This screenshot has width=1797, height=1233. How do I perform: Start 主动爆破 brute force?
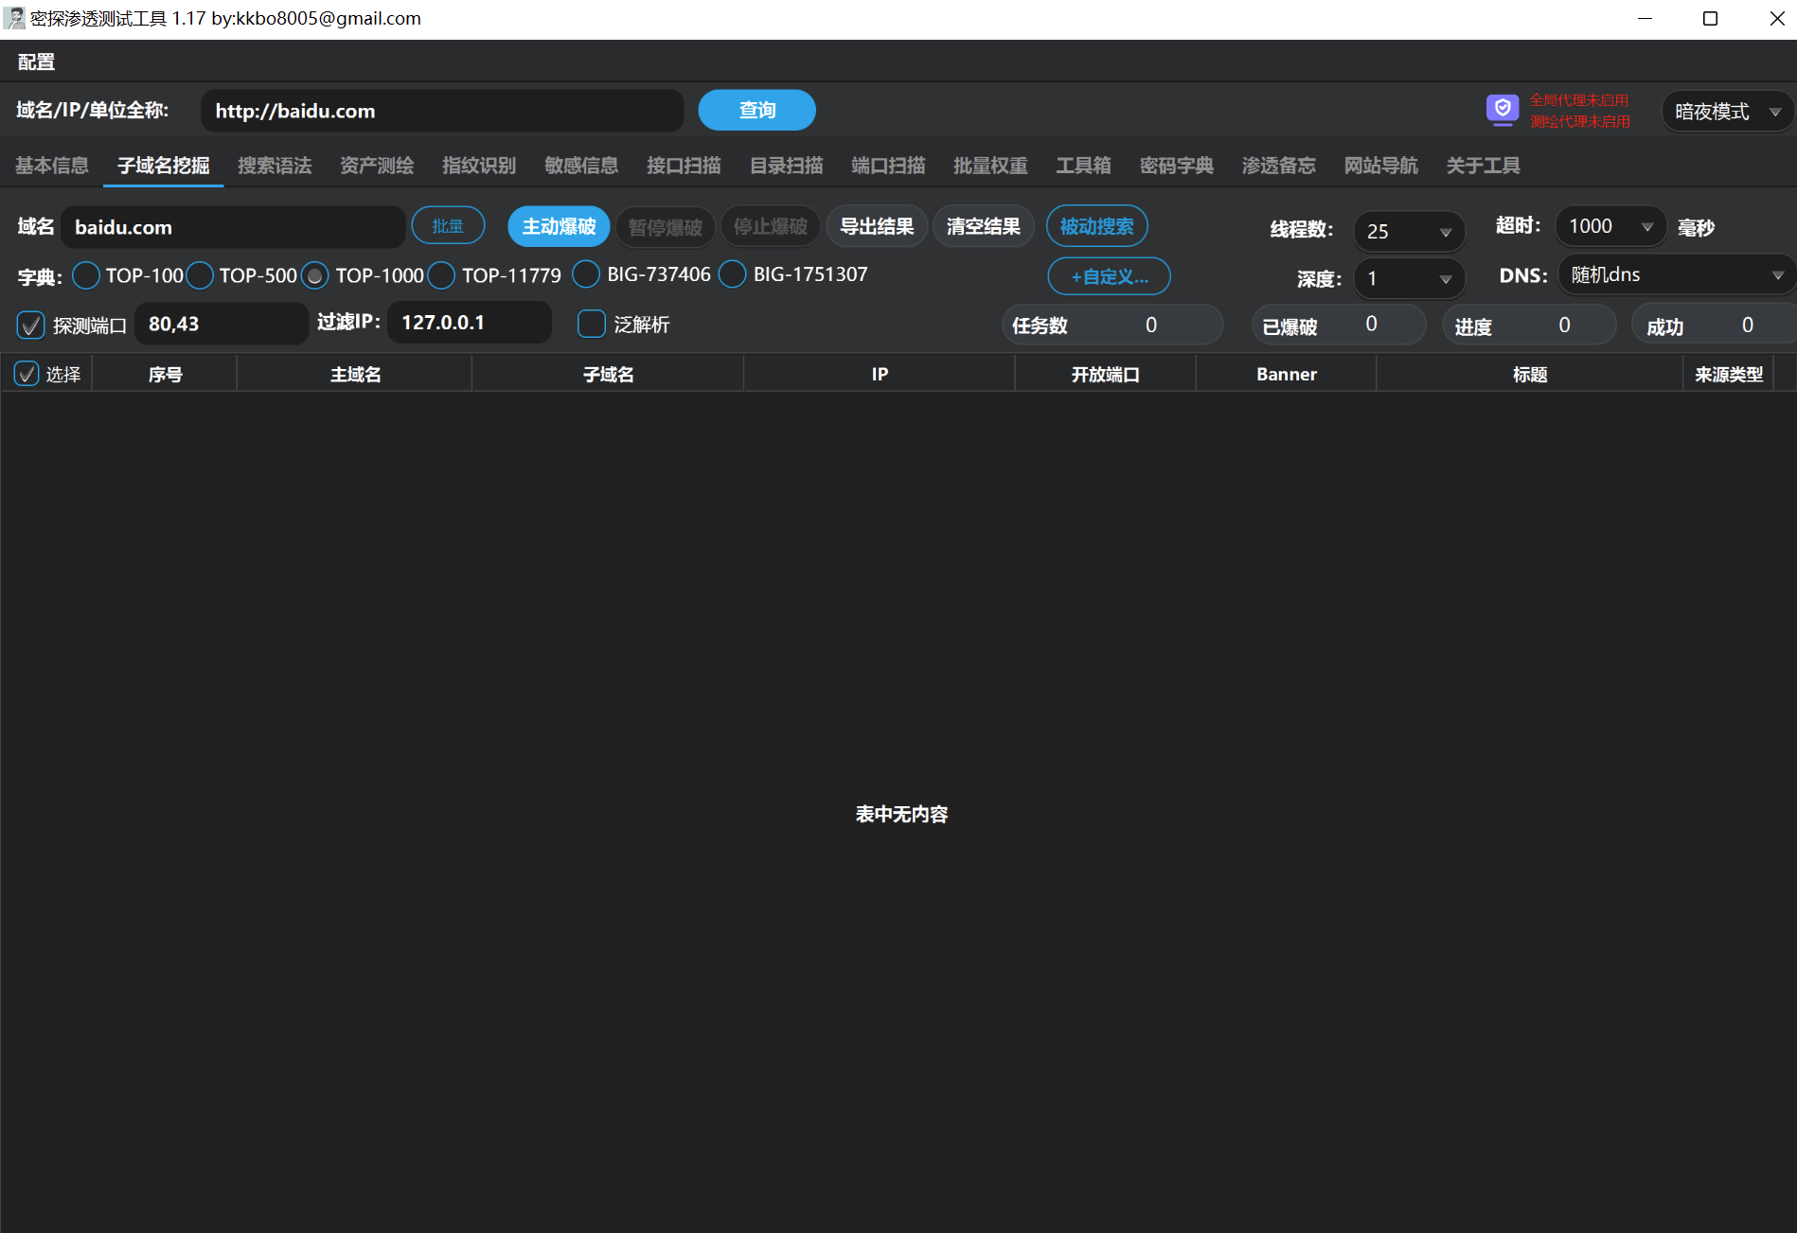point(559,226)
